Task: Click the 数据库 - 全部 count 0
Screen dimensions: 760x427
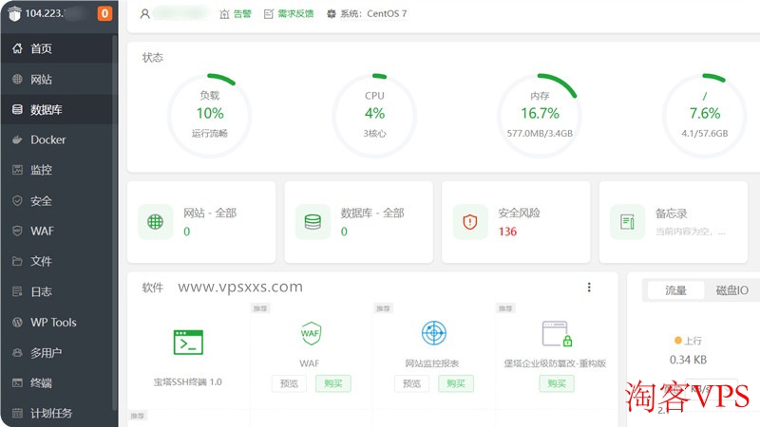Action: (344, 232)
